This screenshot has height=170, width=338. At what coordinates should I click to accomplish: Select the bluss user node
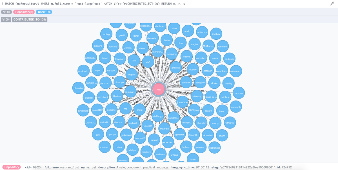tap(181, 43)
